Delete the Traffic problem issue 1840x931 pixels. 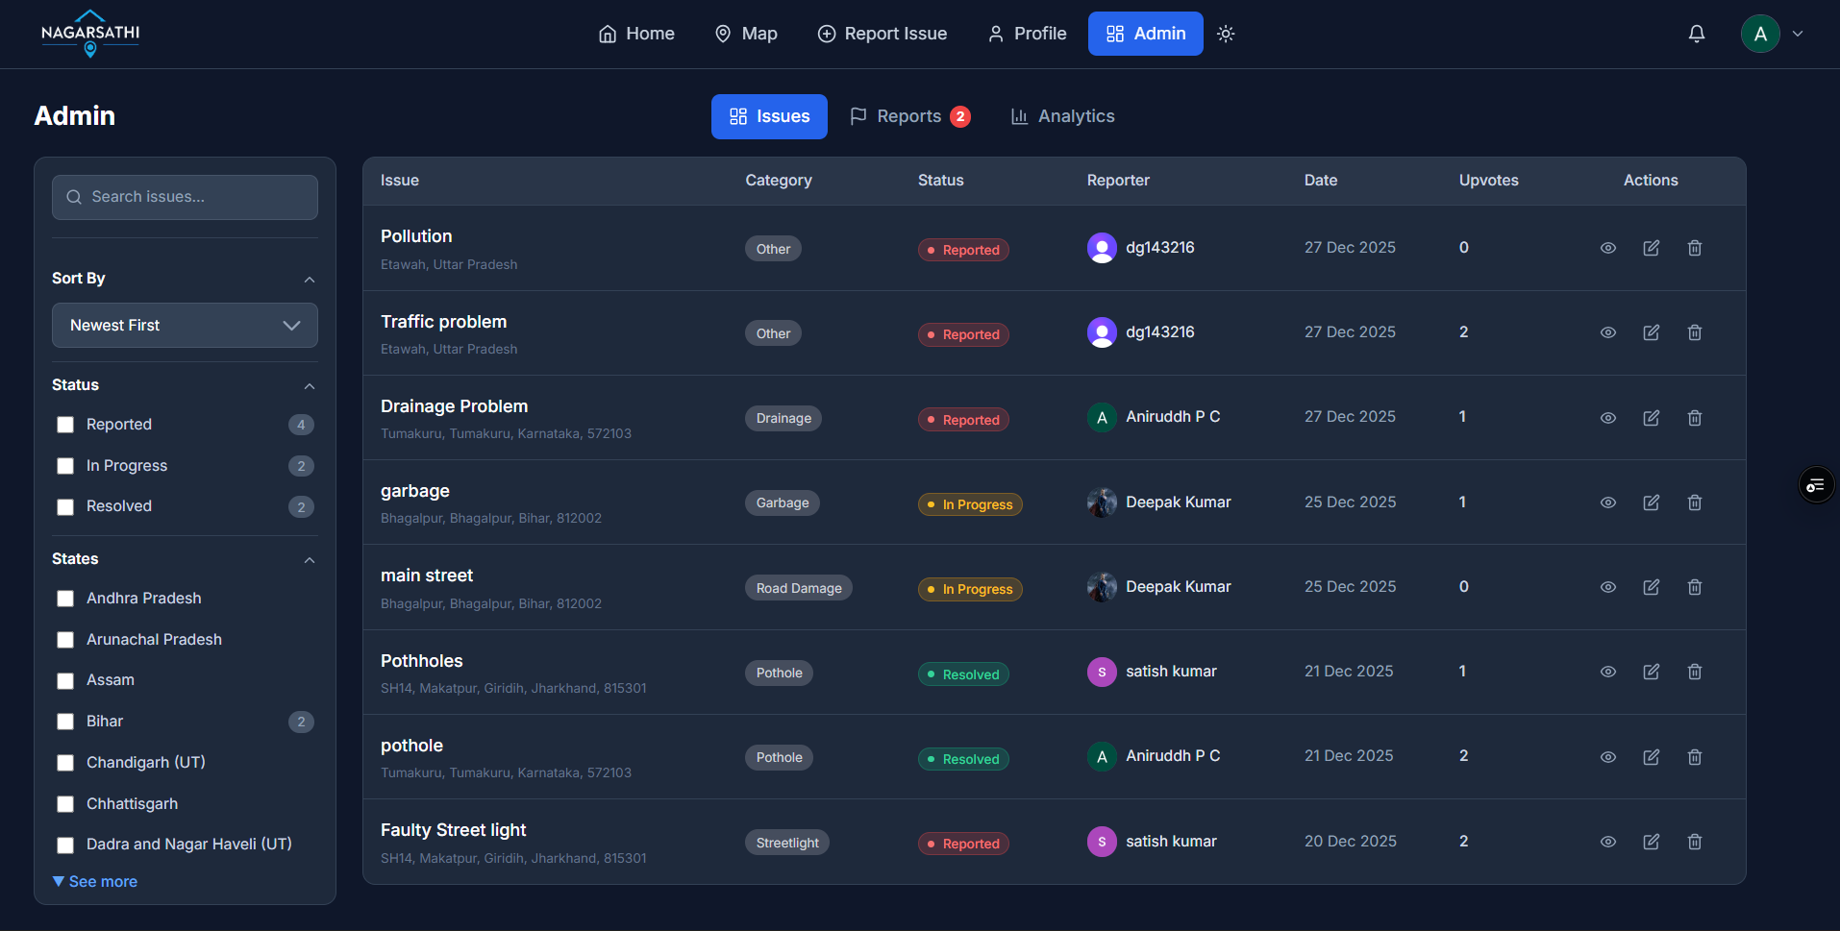1695,332
